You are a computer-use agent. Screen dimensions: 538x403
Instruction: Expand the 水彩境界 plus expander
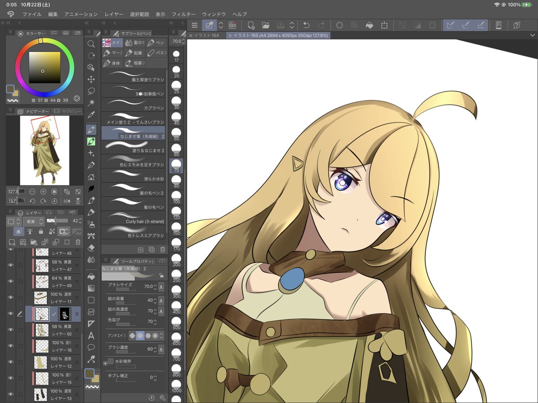tap(105, 363)
